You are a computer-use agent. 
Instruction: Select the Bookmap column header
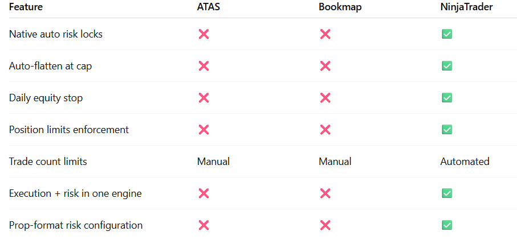pos(340,7)
